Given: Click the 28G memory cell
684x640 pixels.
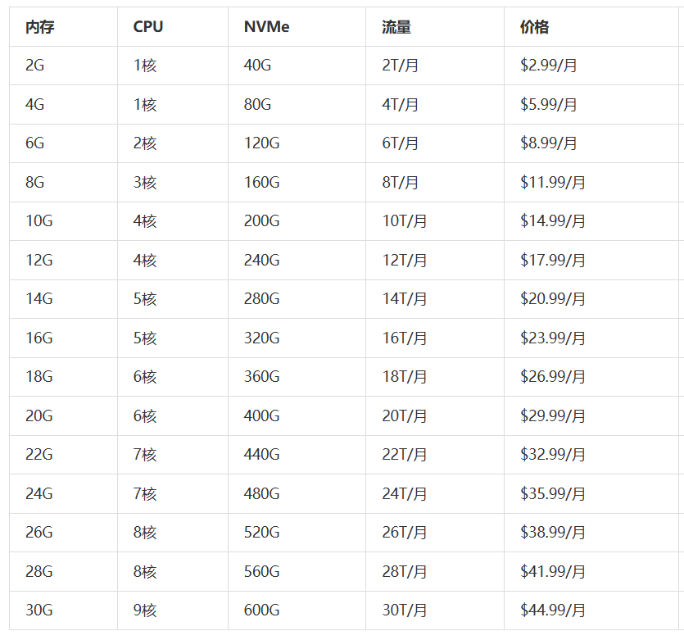Looking at the screenshot, I should tap(39, 572).
